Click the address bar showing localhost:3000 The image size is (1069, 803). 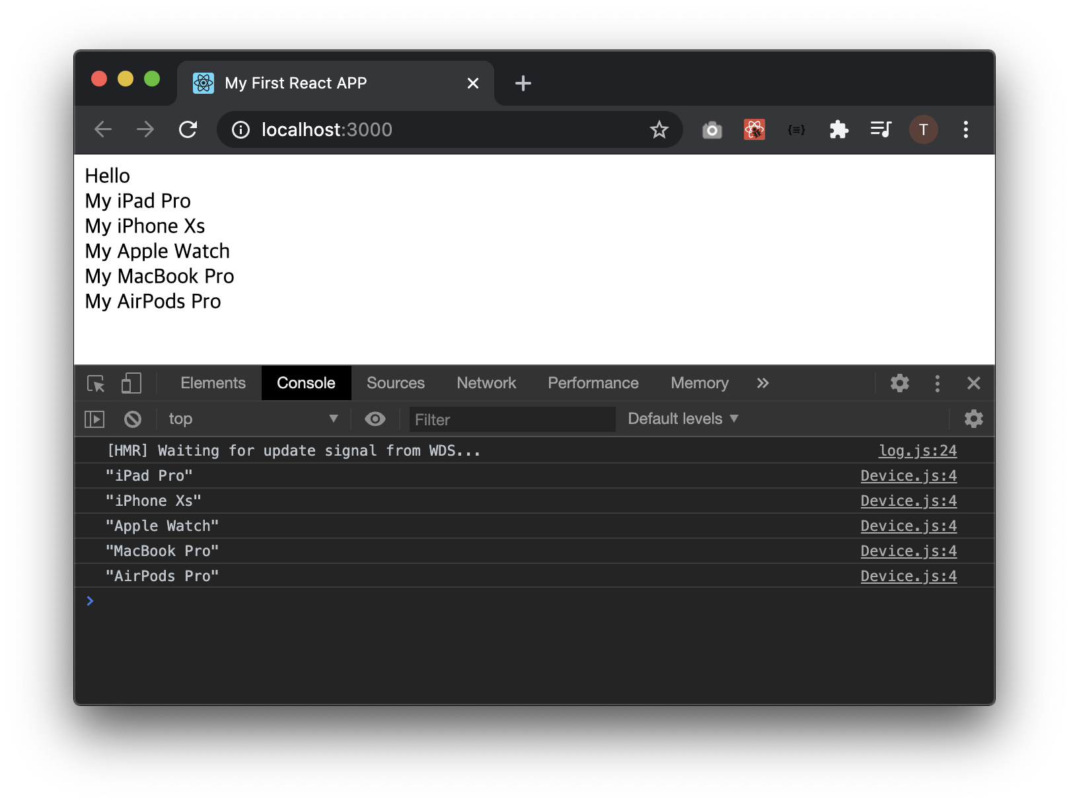coord(449,129)
